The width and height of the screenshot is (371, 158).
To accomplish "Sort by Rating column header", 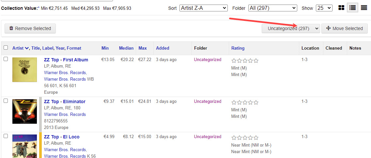I will pyautogui.click(x=238, y=48).
